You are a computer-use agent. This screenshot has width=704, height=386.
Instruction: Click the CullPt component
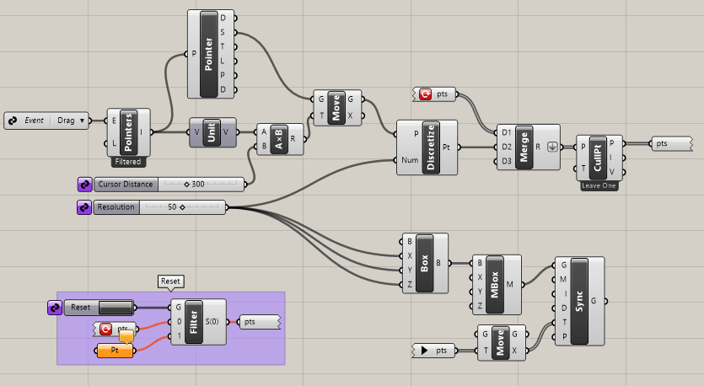pyautogui.click(x=597, y=158)
